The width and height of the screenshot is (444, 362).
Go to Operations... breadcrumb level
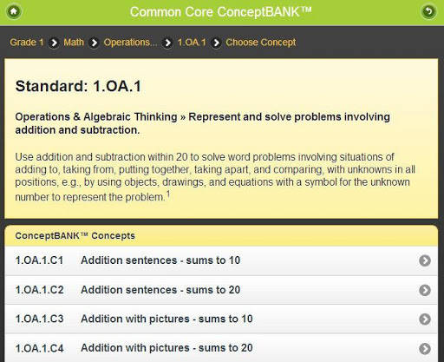click(x=131, y=43)
